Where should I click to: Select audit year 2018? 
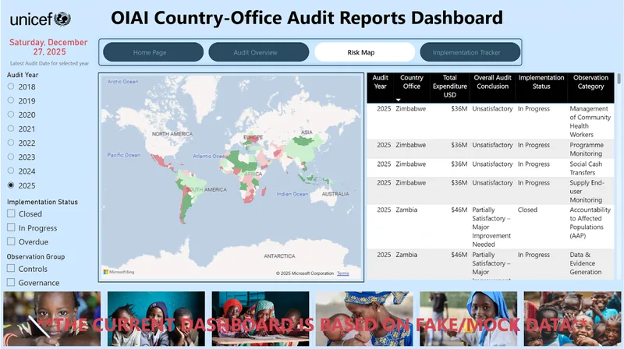(x=11, y=86)
